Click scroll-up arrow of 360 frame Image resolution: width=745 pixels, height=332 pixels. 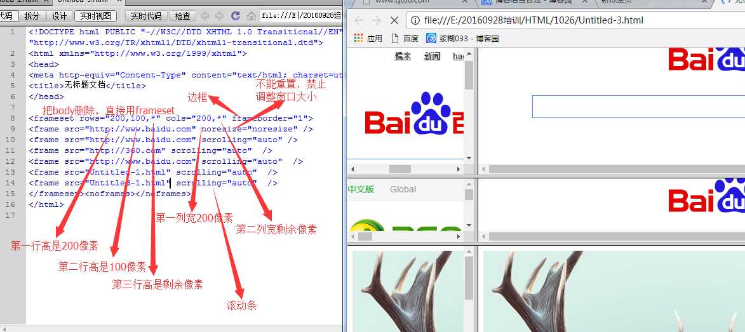(469, 184)
